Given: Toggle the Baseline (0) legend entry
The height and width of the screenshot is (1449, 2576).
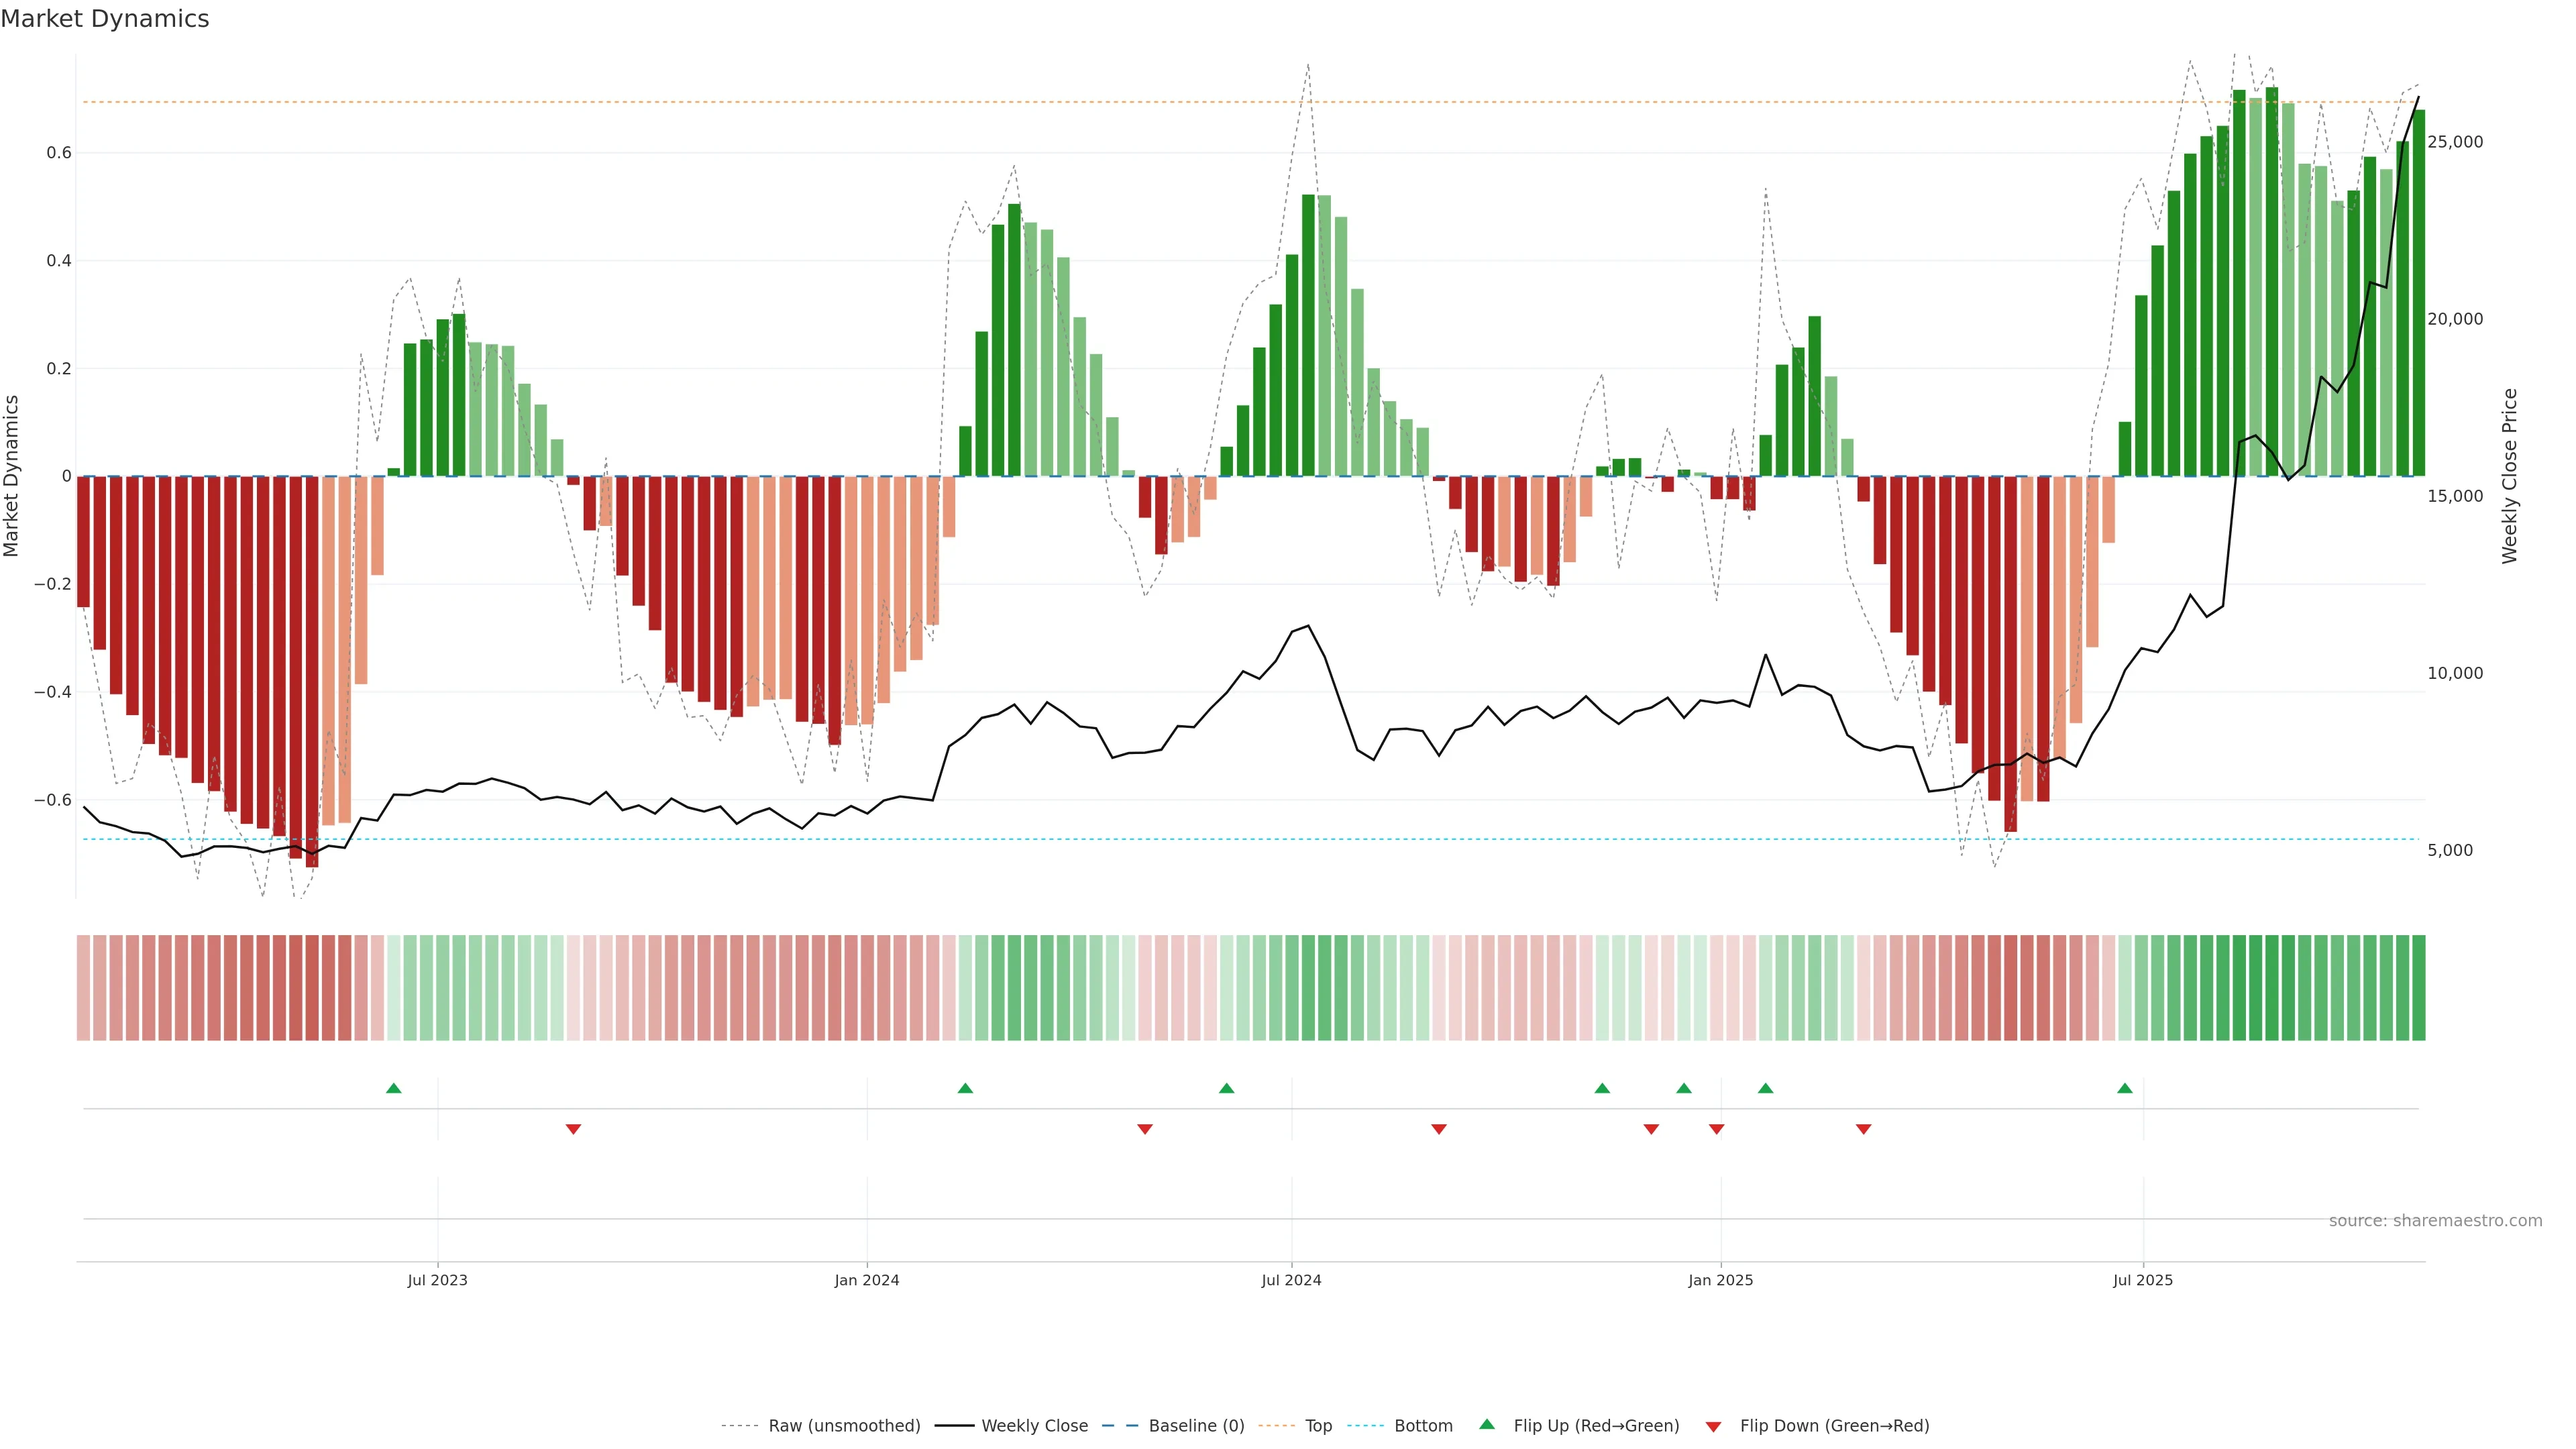Looking at the screenshot, I should pos(1196,1426).
